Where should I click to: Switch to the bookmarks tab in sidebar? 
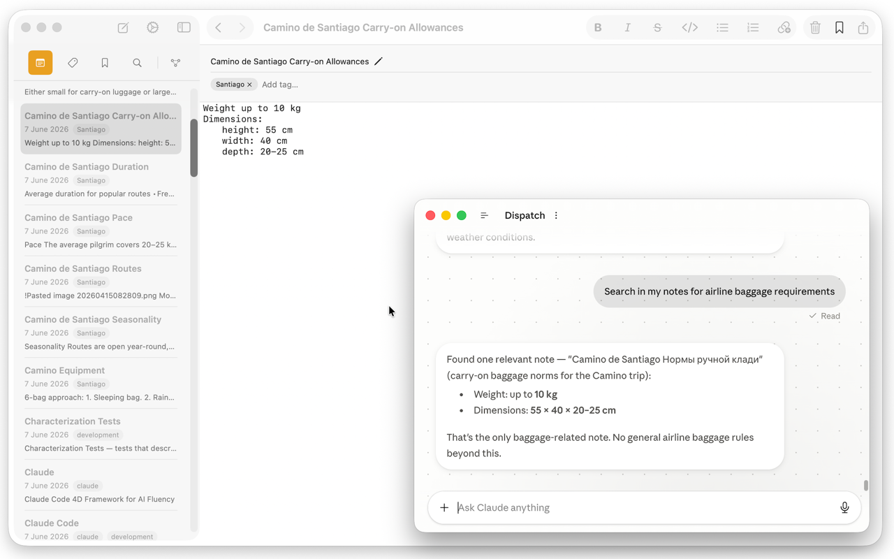tap(105, 63)
